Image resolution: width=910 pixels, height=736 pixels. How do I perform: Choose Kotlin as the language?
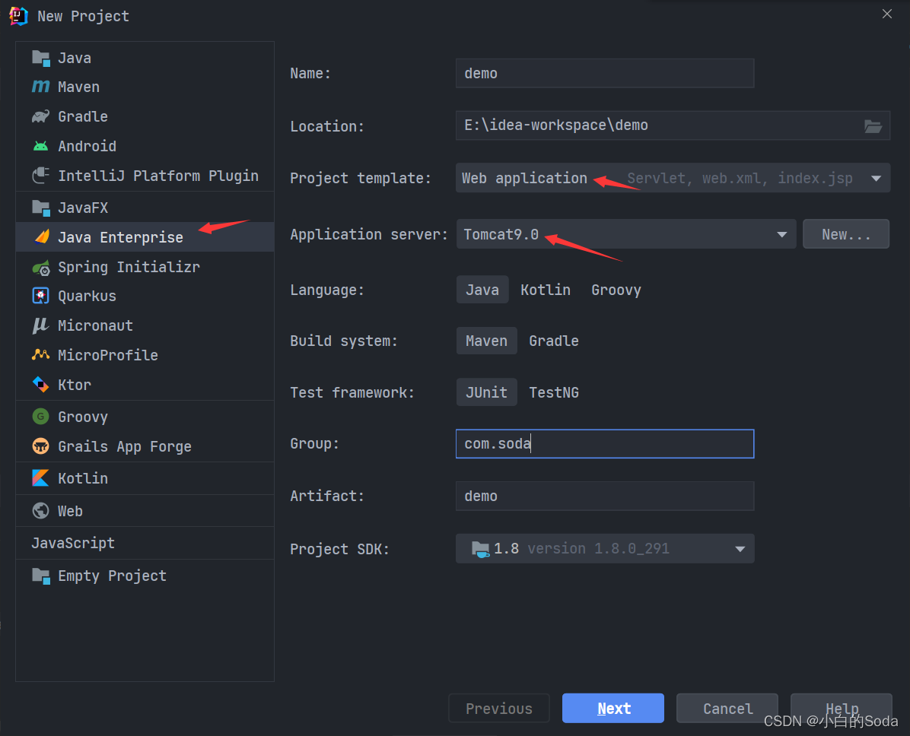546,290
